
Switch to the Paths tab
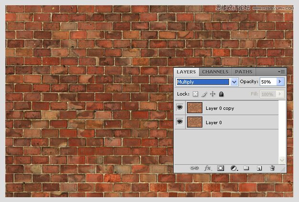pyautogui.click(x=244, y=72)
